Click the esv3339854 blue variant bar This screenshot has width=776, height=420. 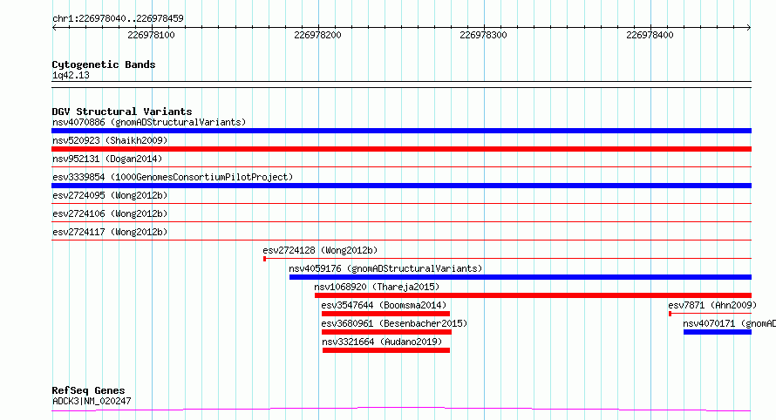401,186
